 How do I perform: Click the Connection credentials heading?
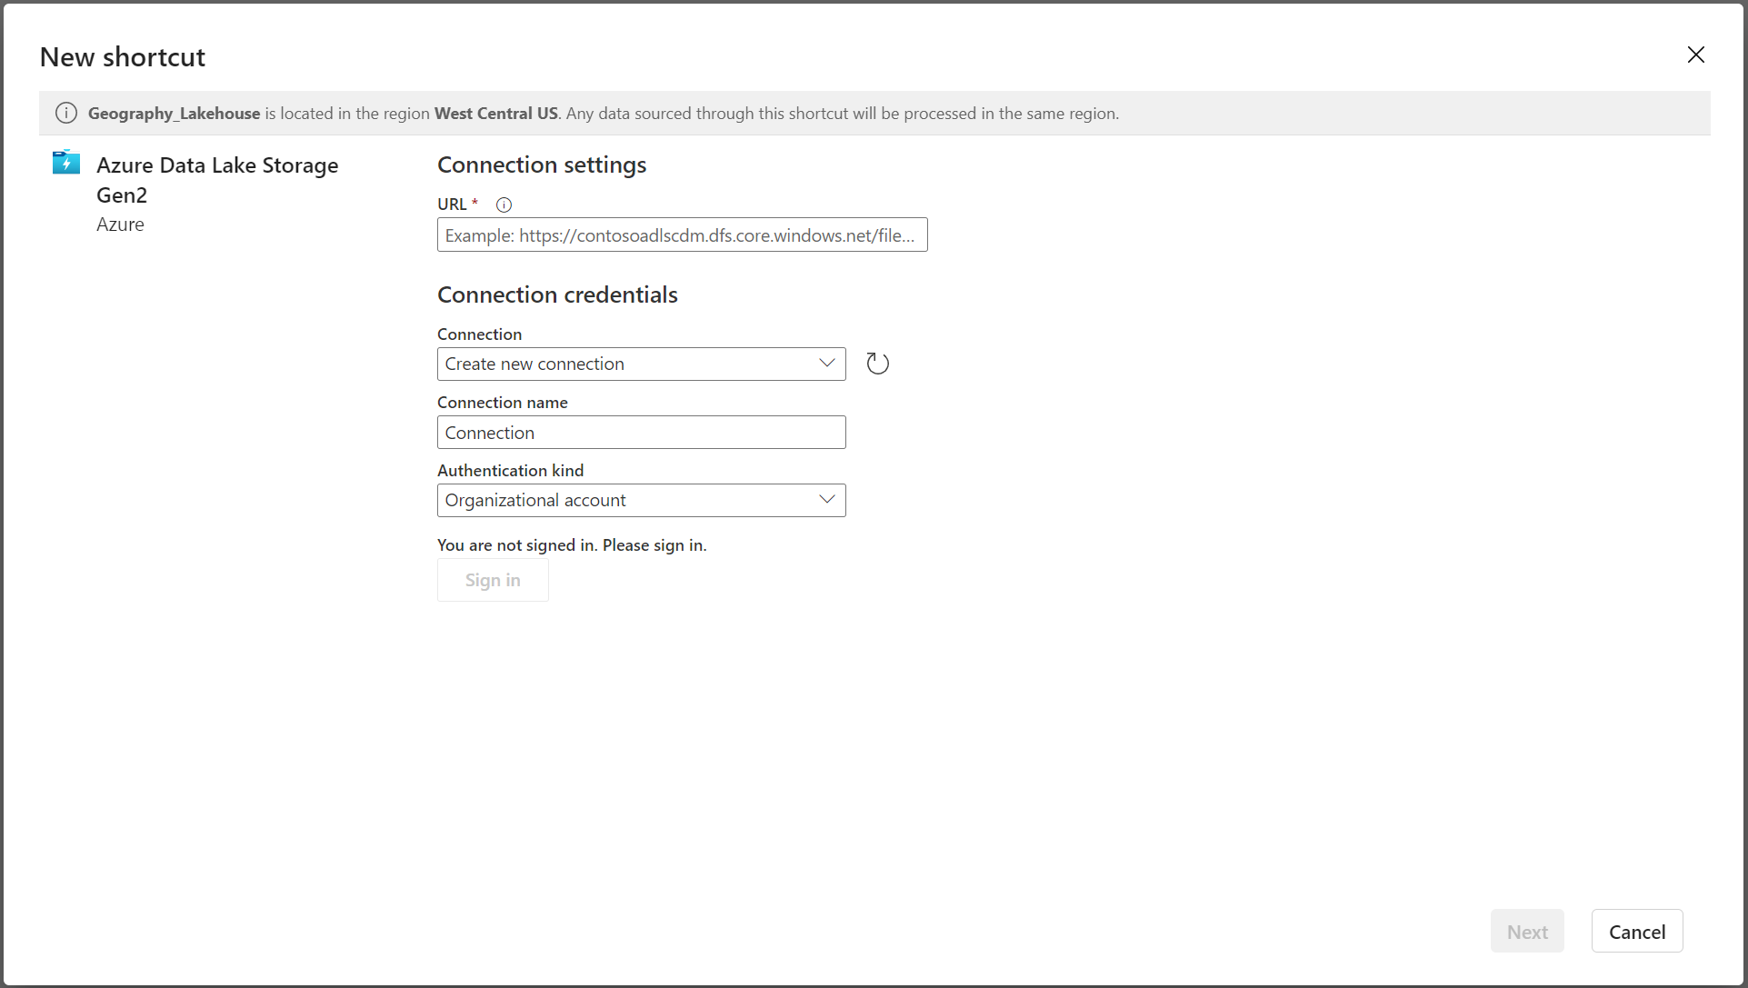[x=557, y=294]
